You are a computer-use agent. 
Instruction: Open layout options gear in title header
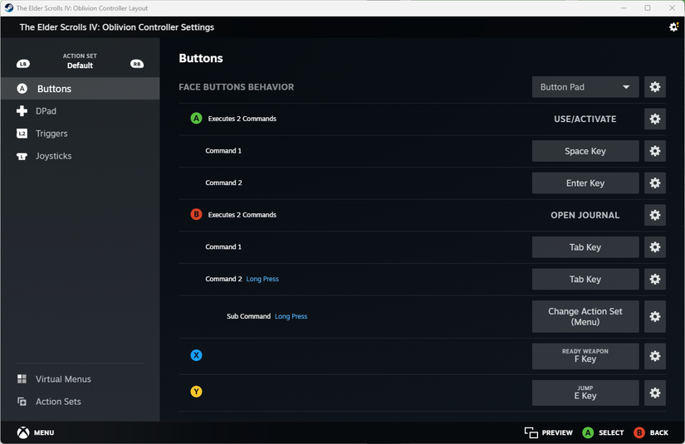[x=673, y=27]
